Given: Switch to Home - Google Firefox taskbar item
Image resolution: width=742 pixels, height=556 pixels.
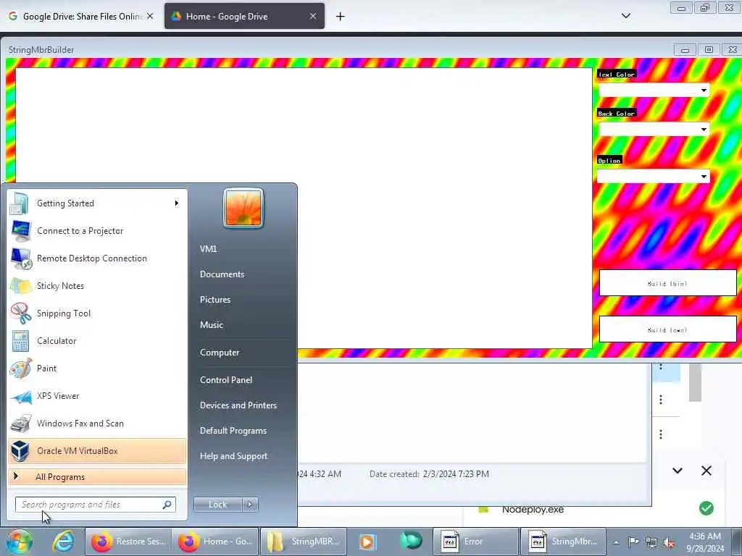Looking at the screenshot, I should coord(216,542).
